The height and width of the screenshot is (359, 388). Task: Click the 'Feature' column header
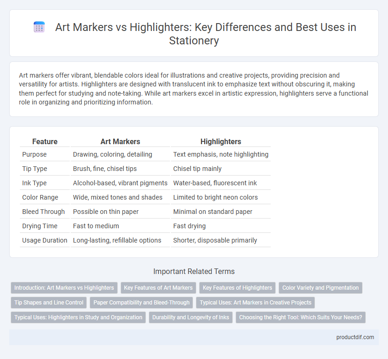45,142
